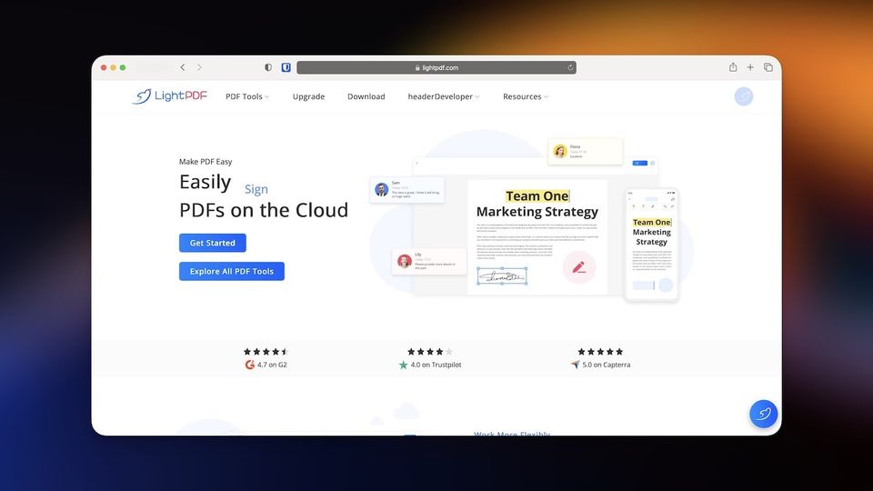This screenshot has width=873, height=491.
Task: Open the Upgrade menu item
Action: [x=308, y=96]
